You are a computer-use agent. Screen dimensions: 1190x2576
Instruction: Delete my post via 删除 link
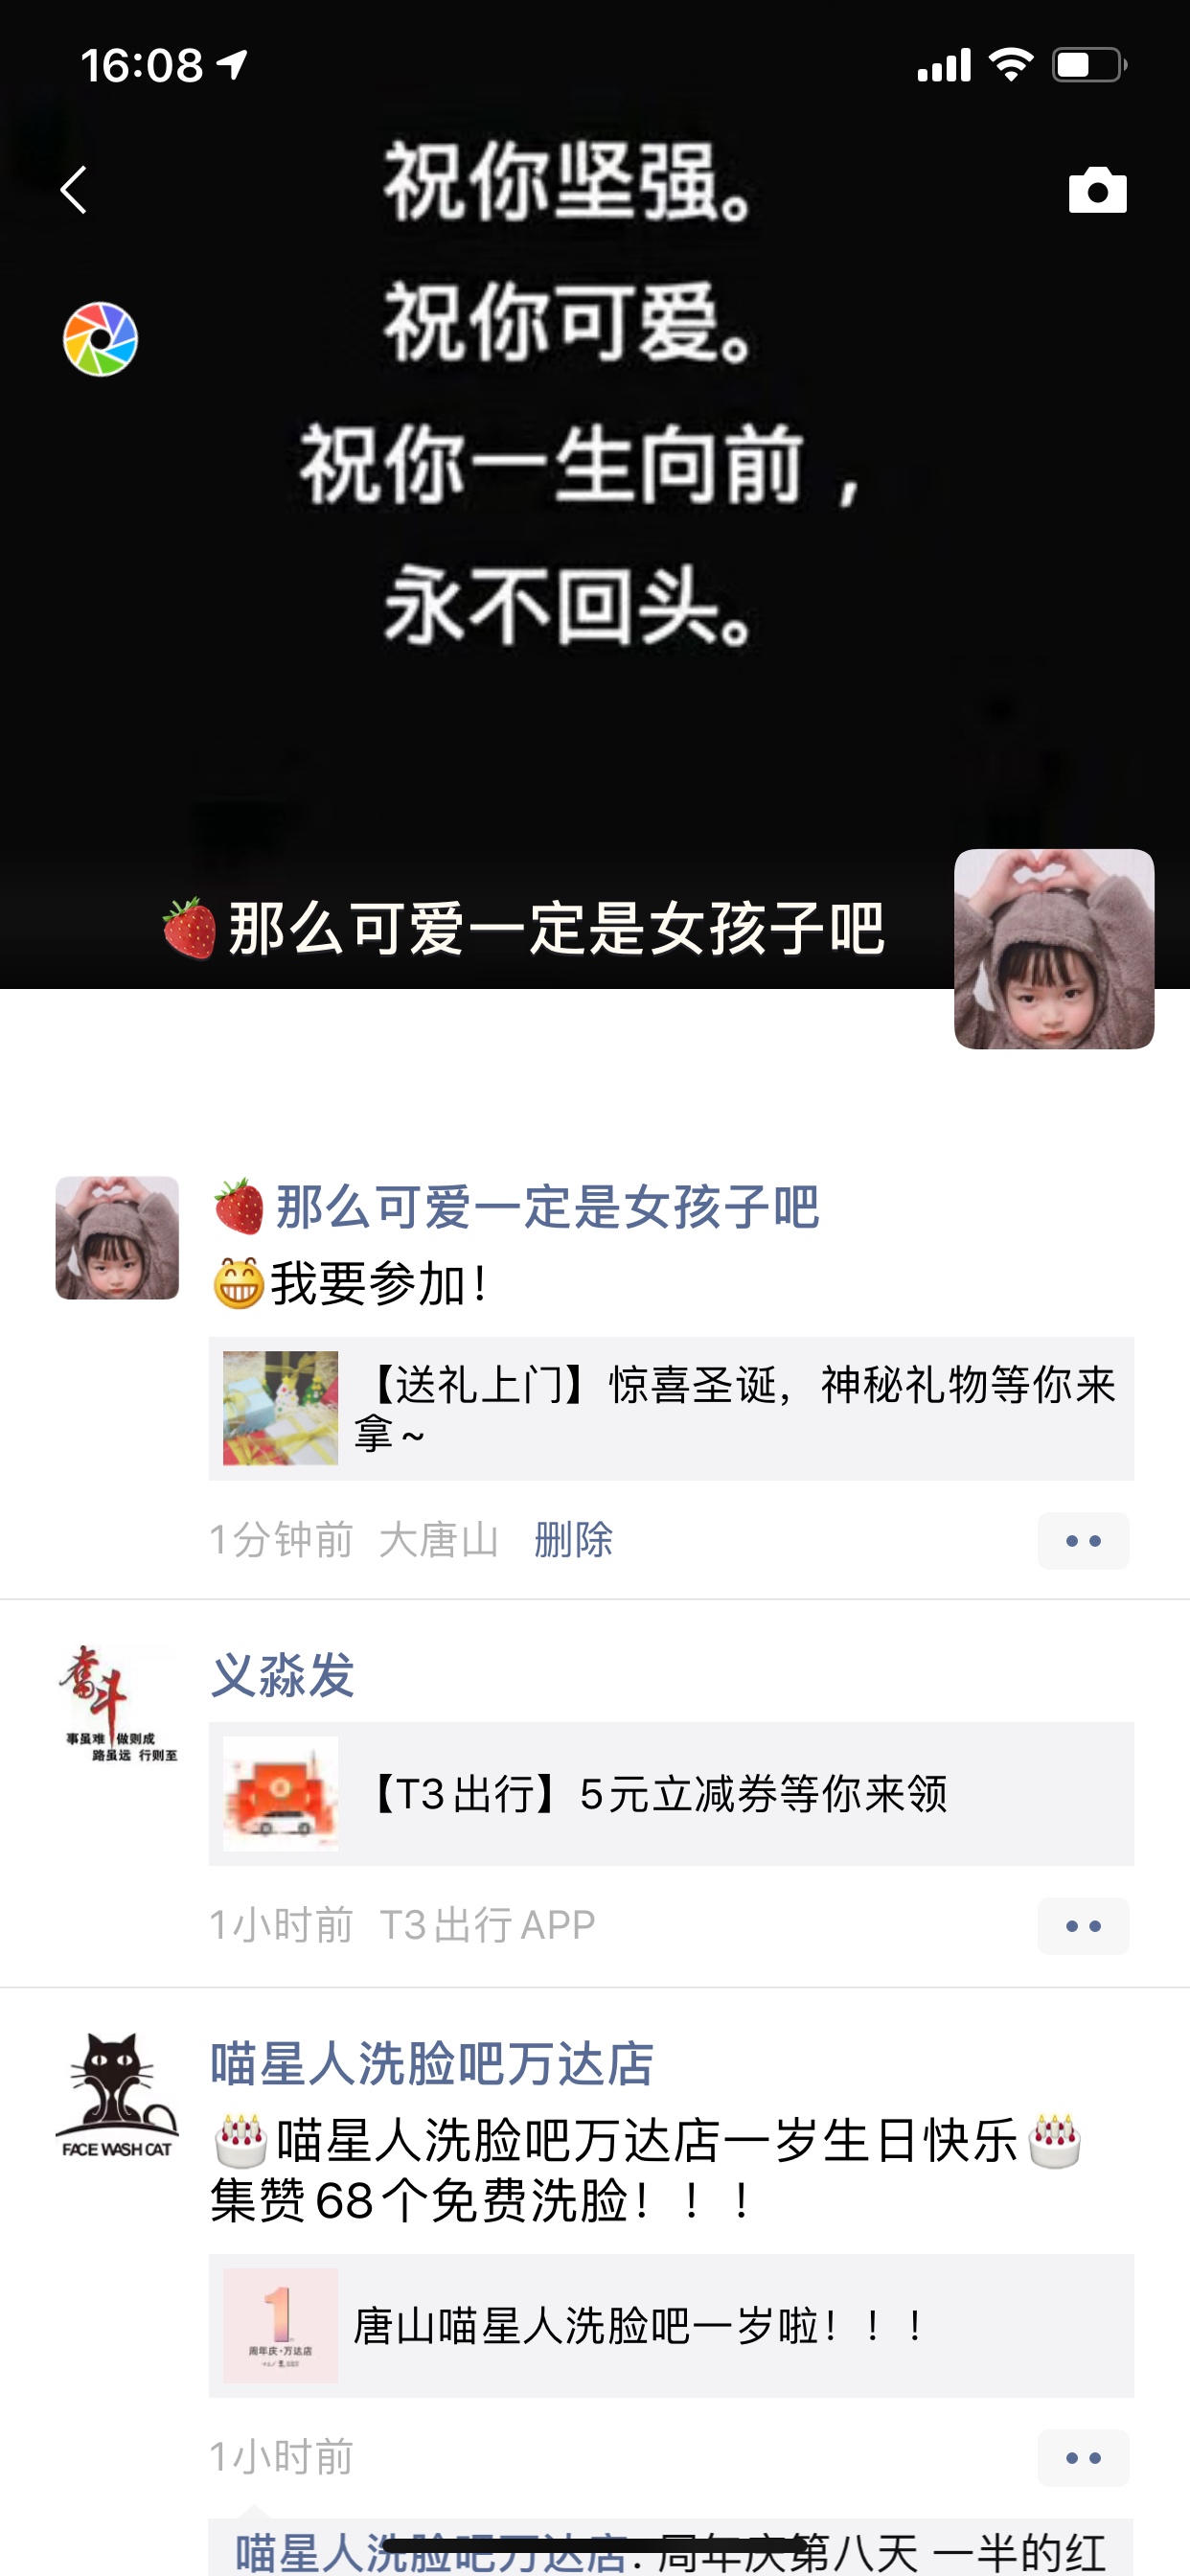pos(573,1540)
